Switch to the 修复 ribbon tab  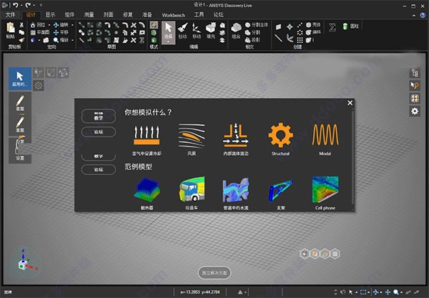pyautogui.click(x=128, y=14)
